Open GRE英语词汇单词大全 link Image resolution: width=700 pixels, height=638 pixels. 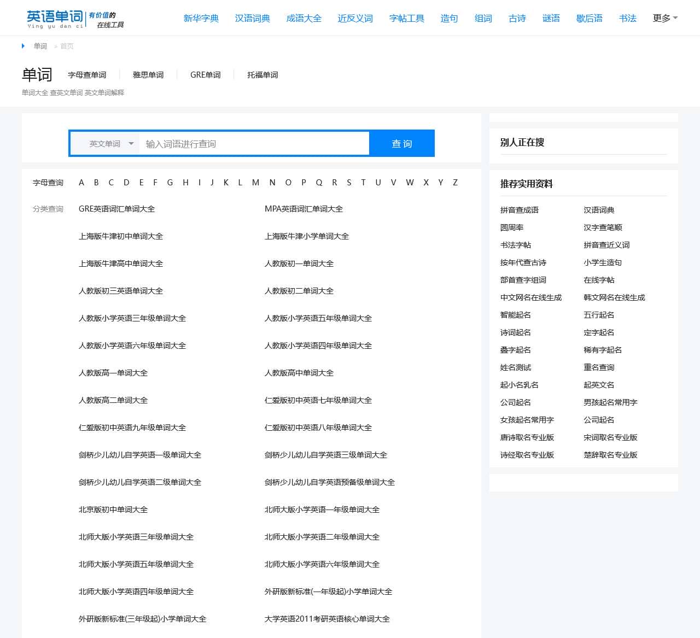click(x=116, y=209)
